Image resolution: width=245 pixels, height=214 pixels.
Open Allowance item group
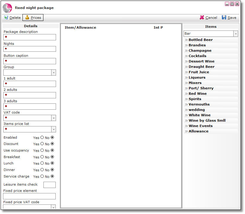pos(211,131)
